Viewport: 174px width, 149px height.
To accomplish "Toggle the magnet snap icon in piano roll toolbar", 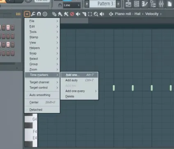I will 39,14.
